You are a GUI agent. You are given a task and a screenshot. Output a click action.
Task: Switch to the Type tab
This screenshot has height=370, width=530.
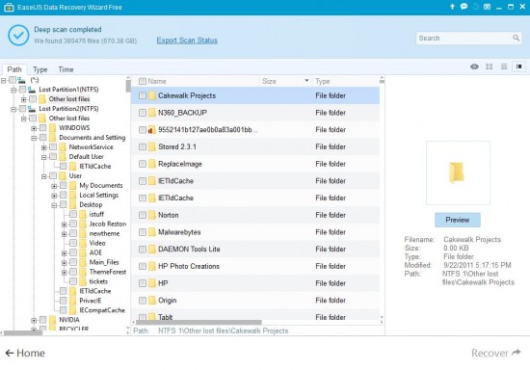40,69
